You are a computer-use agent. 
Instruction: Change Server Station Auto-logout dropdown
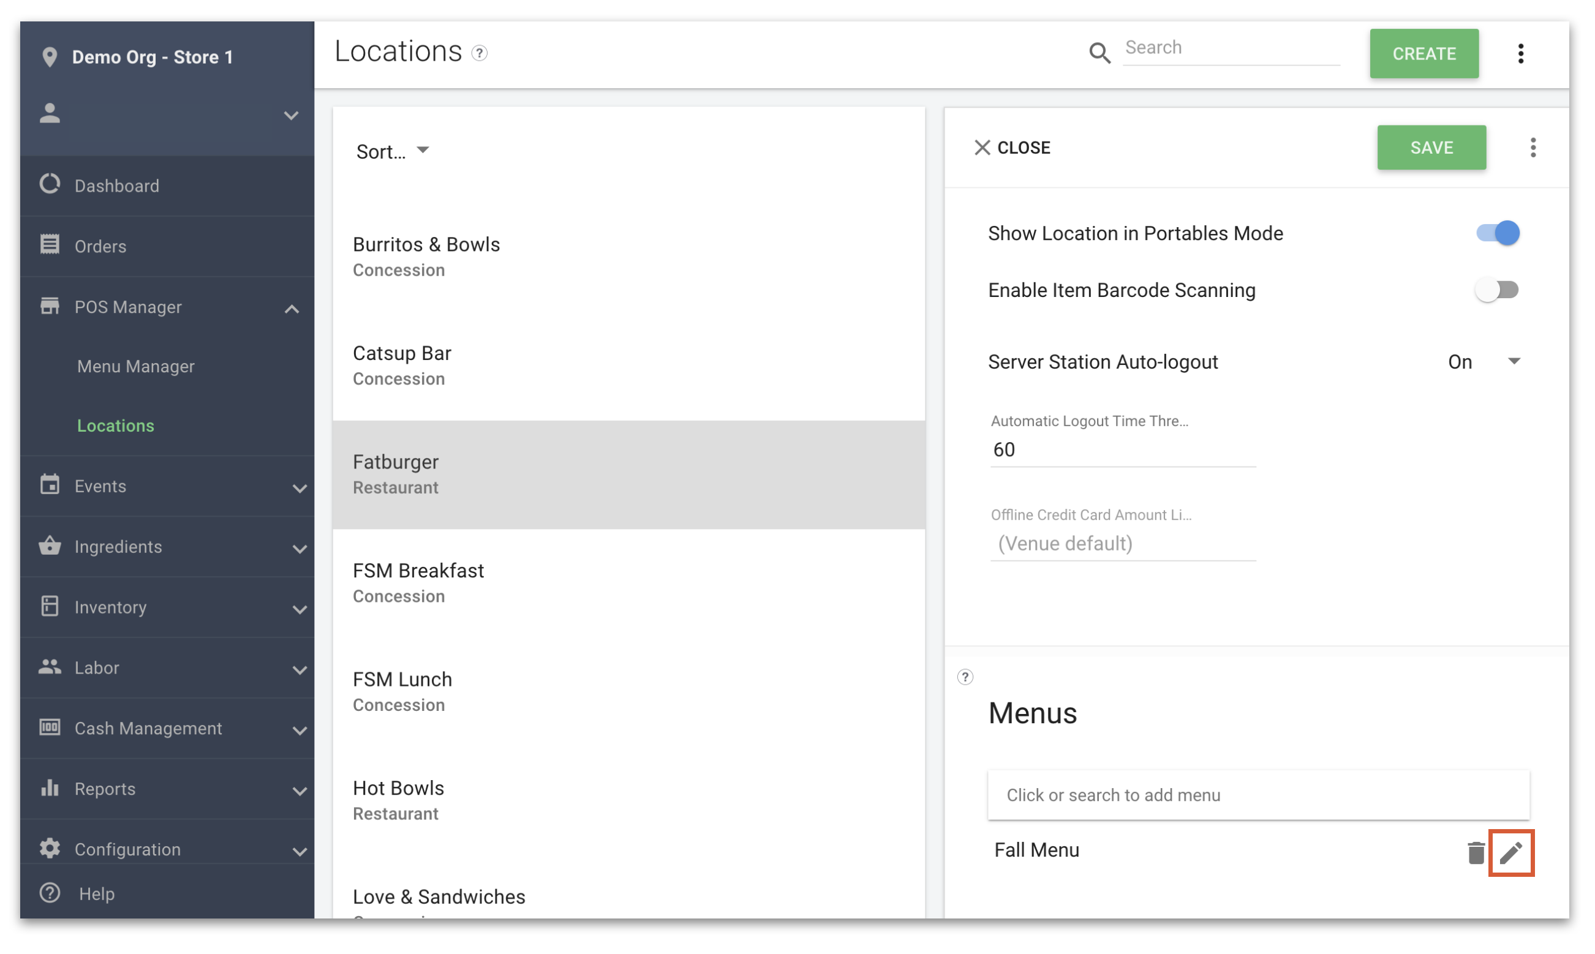pyautogui.click(x=1486, y=361)
